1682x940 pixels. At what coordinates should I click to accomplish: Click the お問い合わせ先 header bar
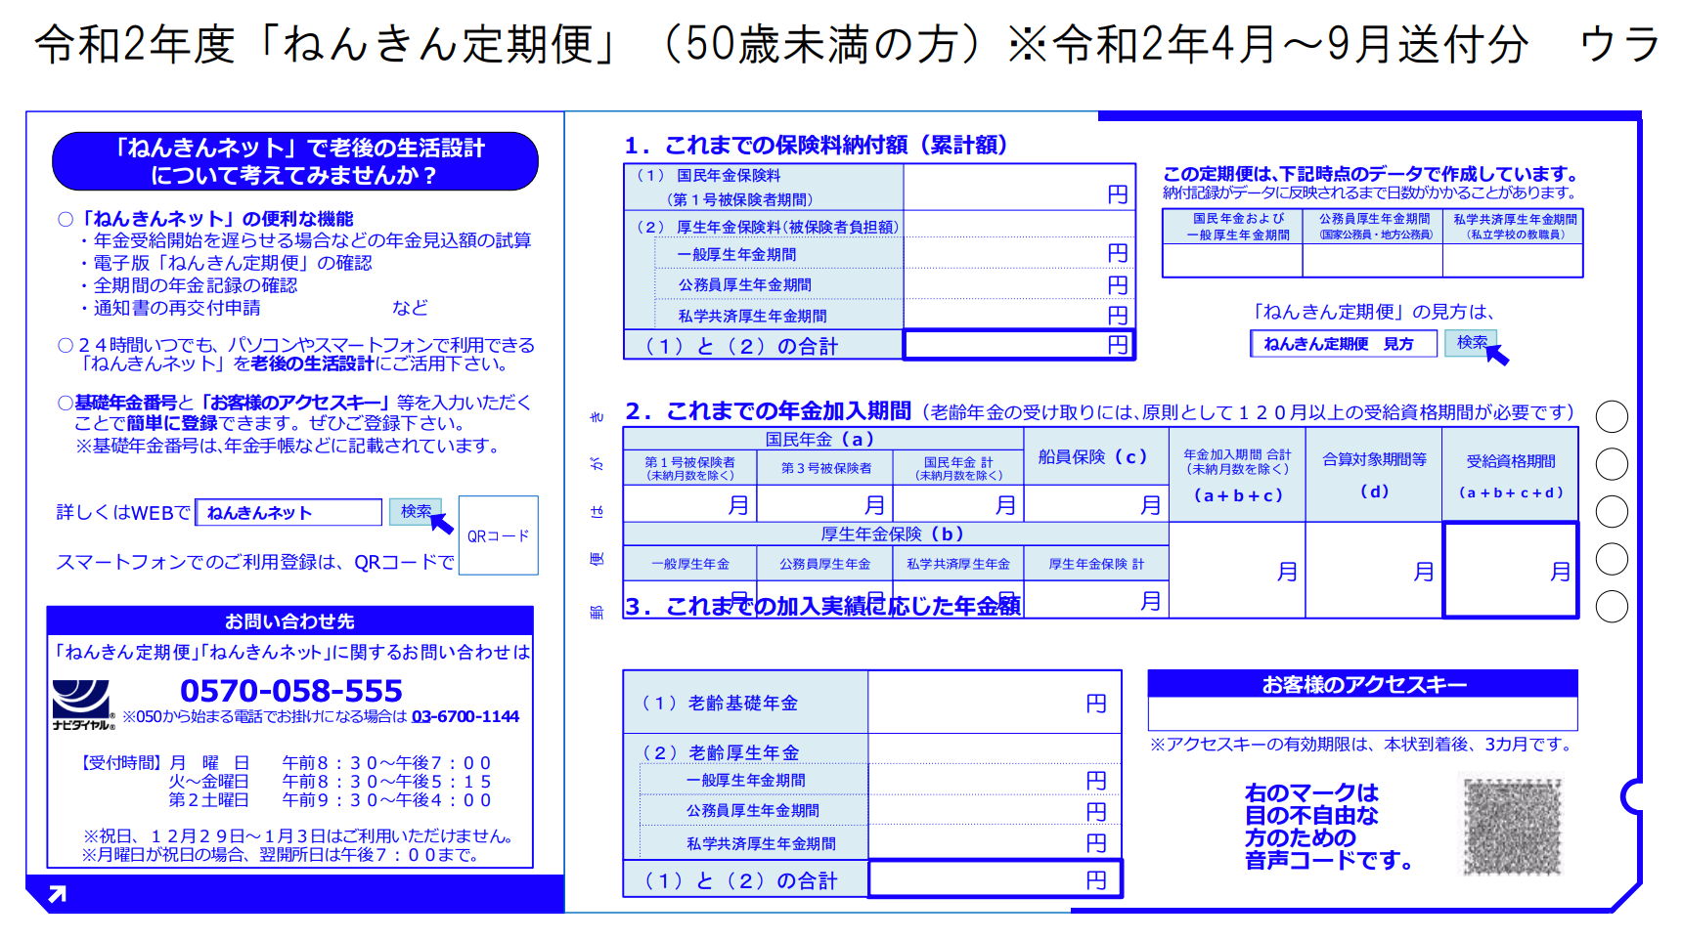(289, 620)
